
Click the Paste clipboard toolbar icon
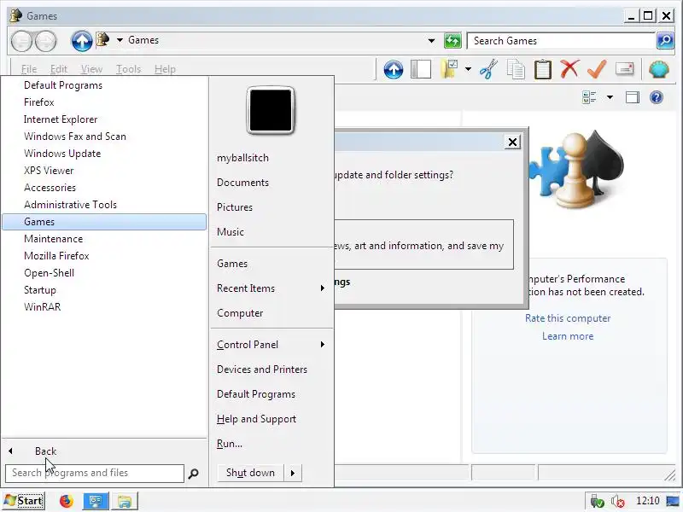tap(543, 69)
